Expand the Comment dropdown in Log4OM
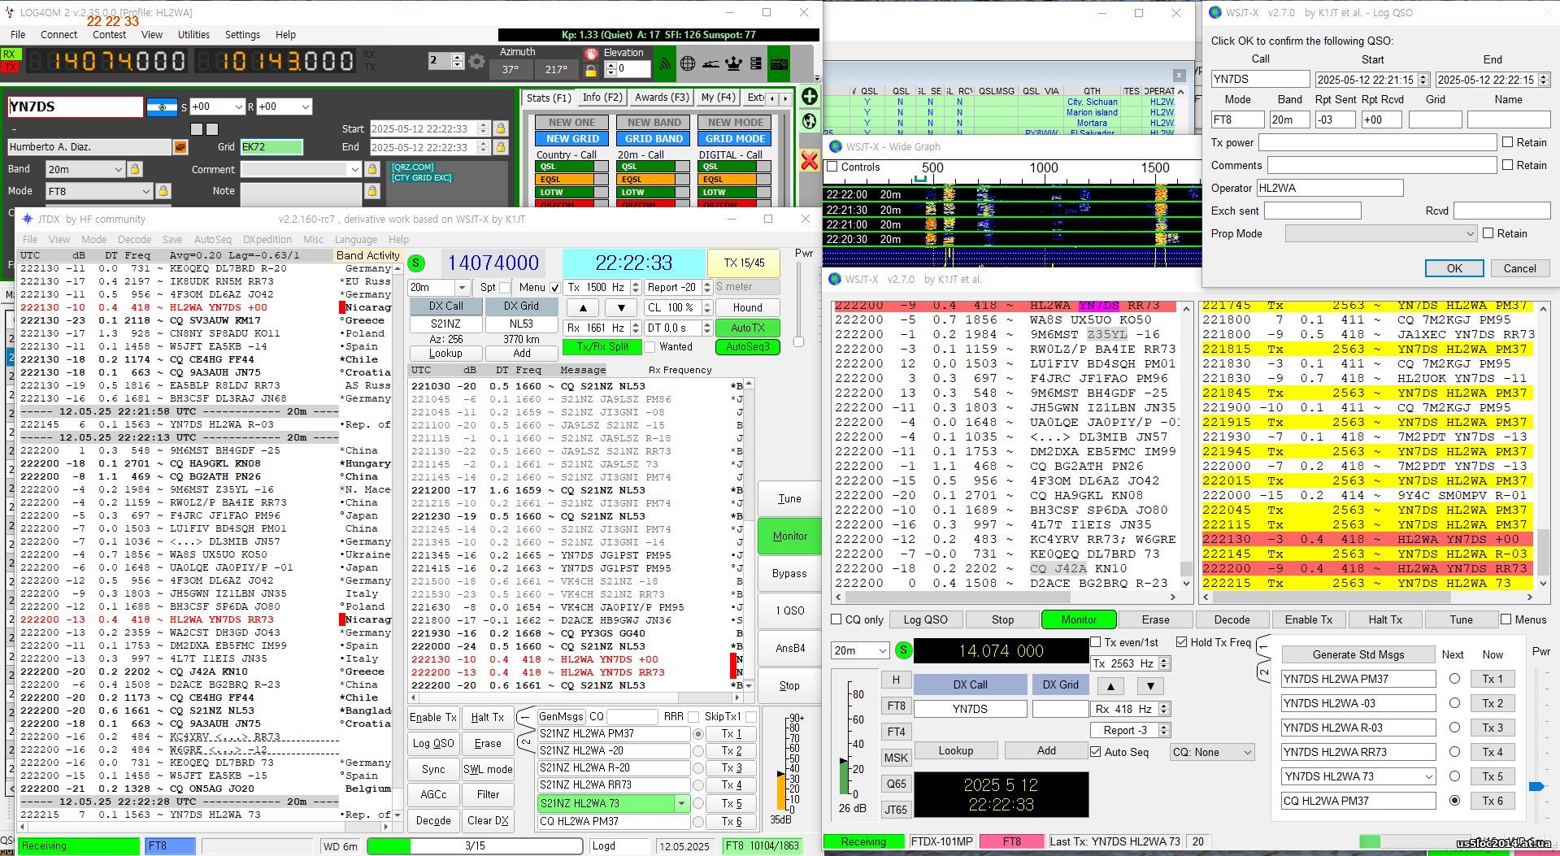The height and width of the screenshot is (856, 1560). pyautogui.click(x=354, y=169)
